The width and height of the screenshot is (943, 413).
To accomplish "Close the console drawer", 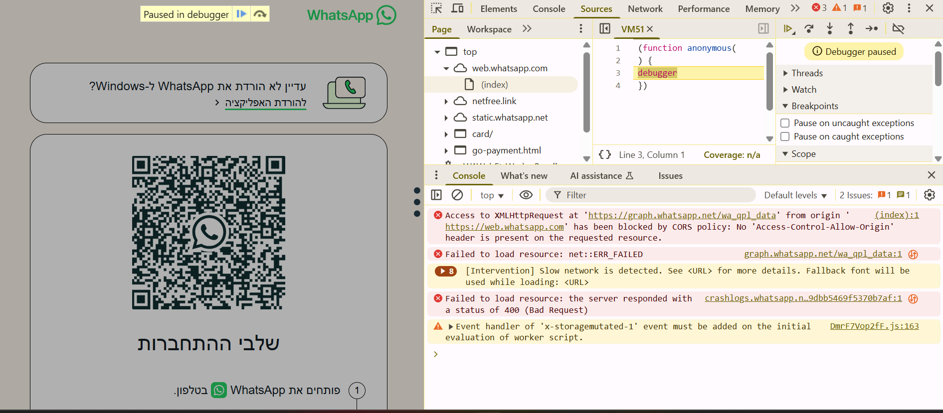I will 932,175.
